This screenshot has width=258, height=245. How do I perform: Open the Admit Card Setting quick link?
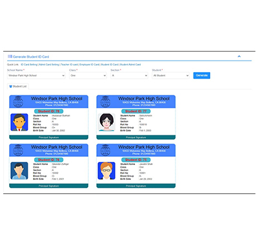tap(49, 64)
